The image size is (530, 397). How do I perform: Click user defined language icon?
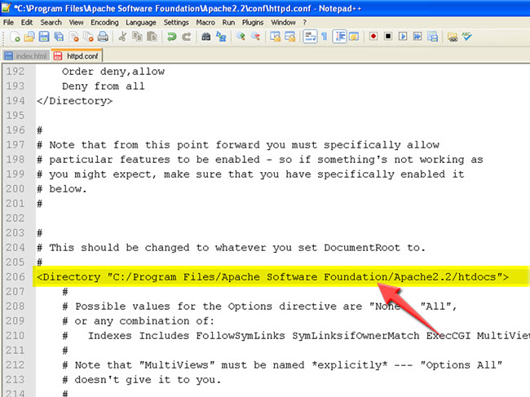click(x=354, y=37)
